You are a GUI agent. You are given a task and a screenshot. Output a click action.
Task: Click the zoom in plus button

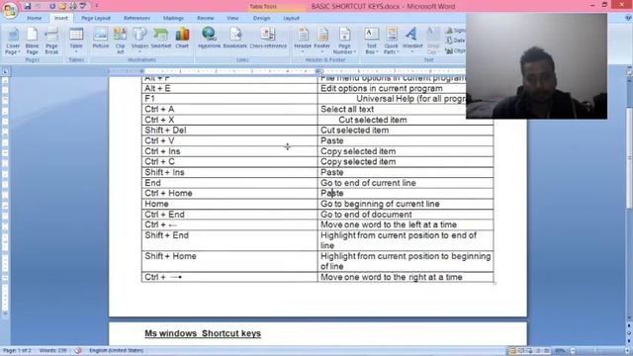coord(628,351)
